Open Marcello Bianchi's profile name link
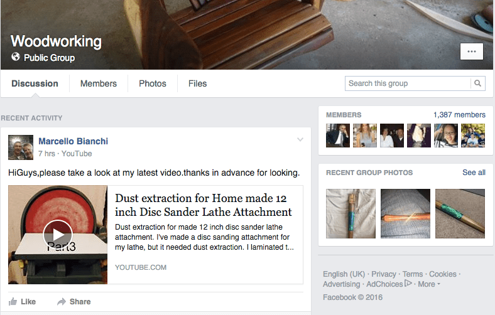Image resolution: width=495 pixels, height=315 pixels. [x=73, y=141]
